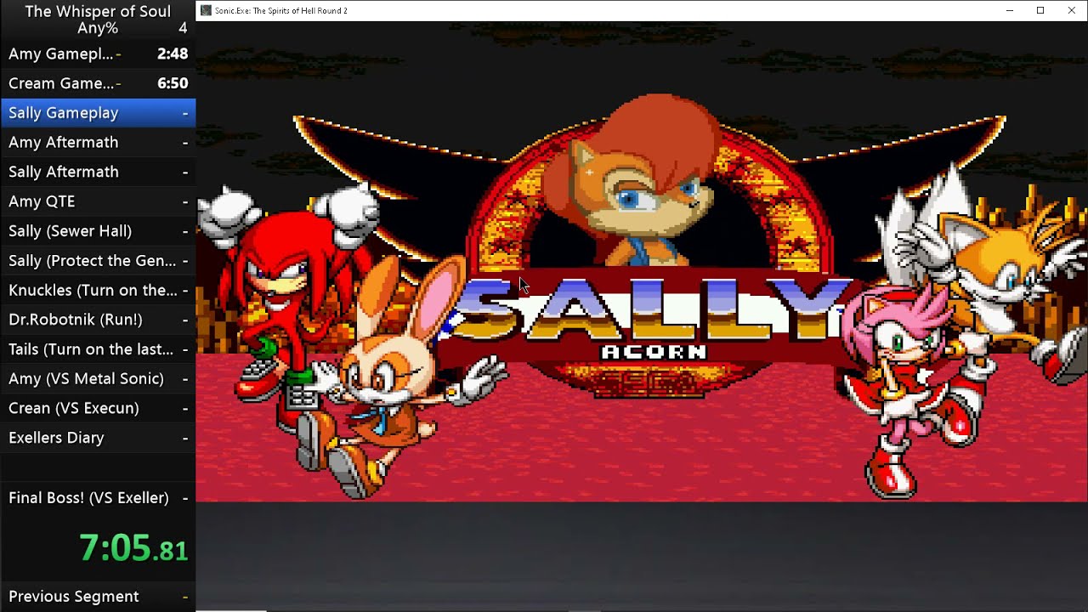Select the Amy Aftermath split
The width and height of the screenshot is (1088, 612).
point(98,142)
